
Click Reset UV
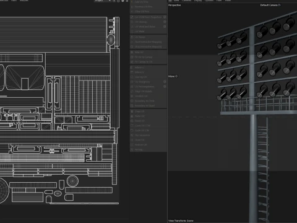(x=148, y=121)
